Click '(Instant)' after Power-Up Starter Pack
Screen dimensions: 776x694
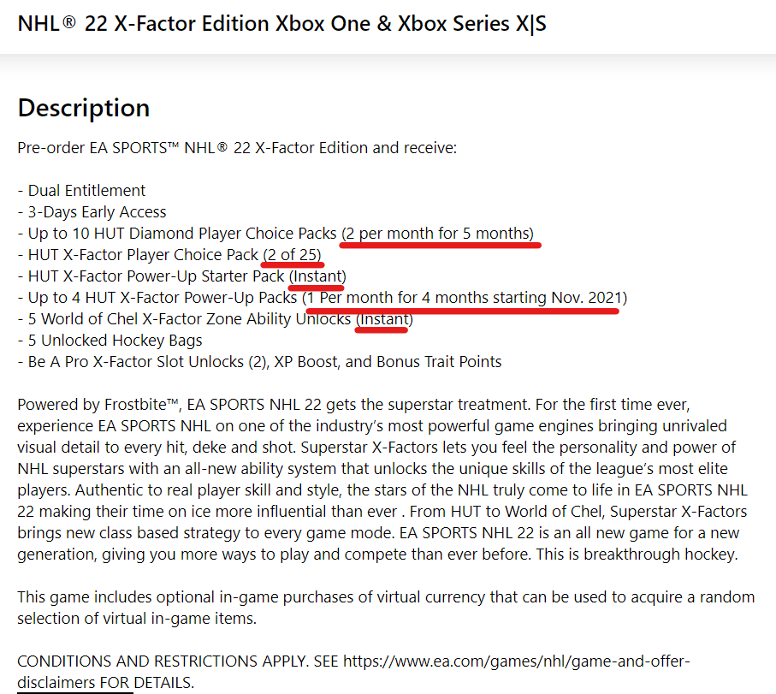317,276
